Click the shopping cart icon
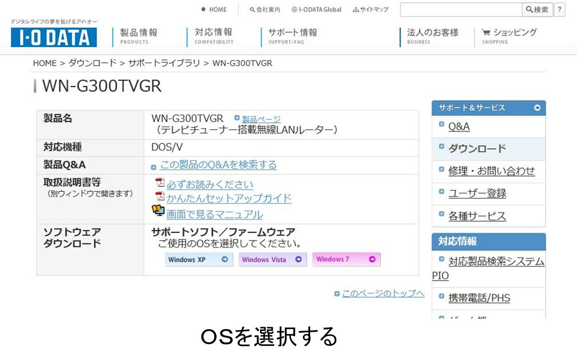The height and width of the screenshot is (356, 577). [x=486, y=32]
